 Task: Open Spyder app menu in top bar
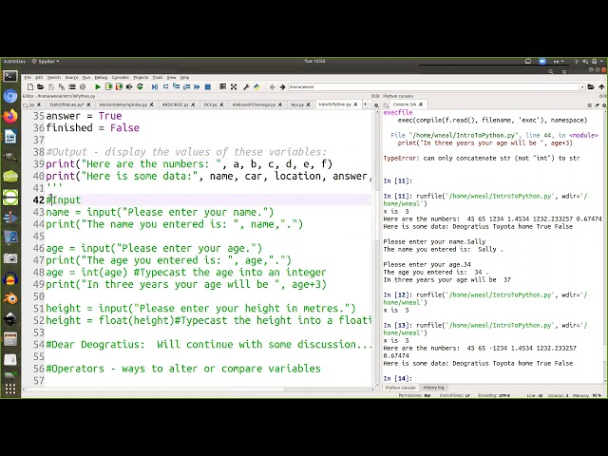point(46,61)
